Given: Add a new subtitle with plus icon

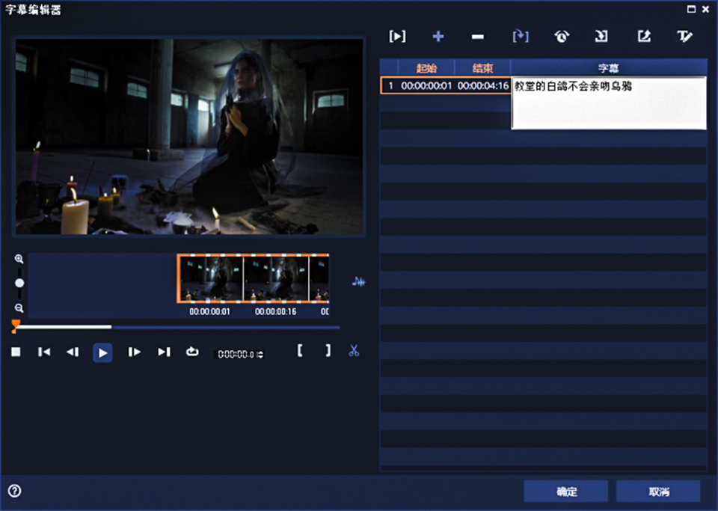Looking at the screenshot, I should tap(438, 36).
